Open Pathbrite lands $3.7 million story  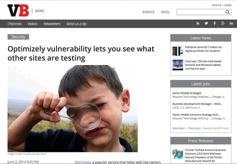click(203, 49)
